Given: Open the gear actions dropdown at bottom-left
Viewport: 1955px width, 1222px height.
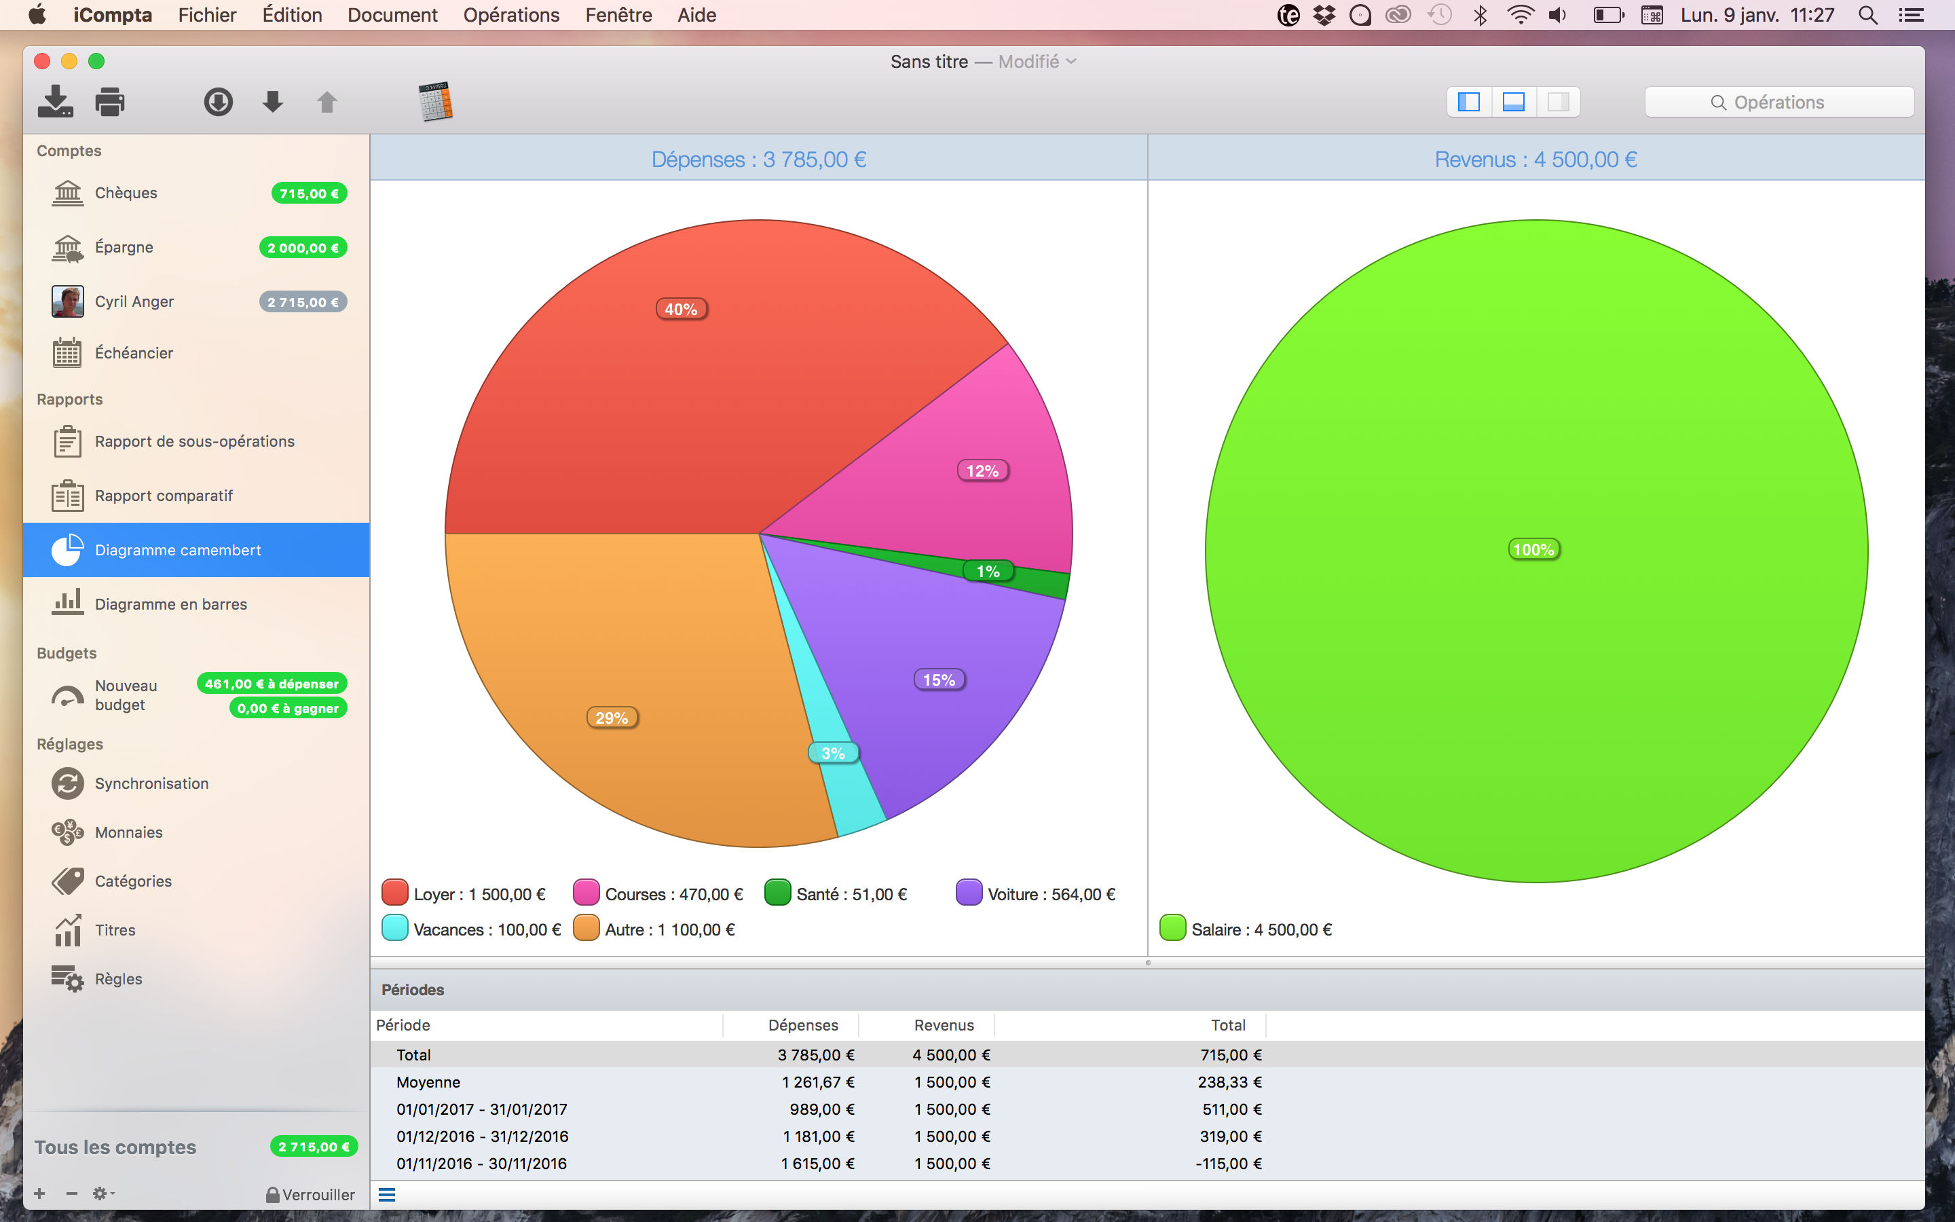Looking at the screenshot, I should [103, 1193].
